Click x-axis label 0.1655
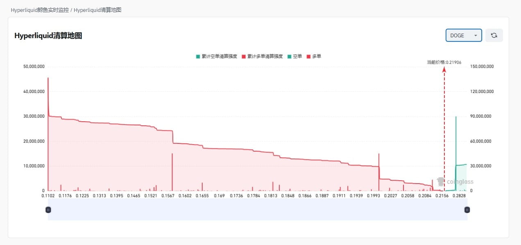This screenshot has width=521, height=245. (202, 196)
